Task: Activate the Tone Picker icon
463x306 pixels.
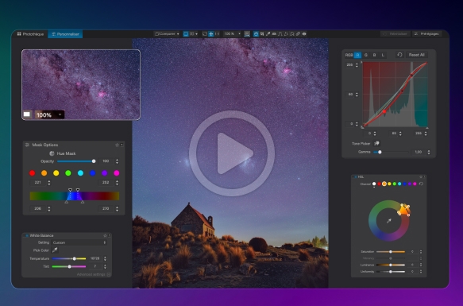Action: (x=376, y=143)
